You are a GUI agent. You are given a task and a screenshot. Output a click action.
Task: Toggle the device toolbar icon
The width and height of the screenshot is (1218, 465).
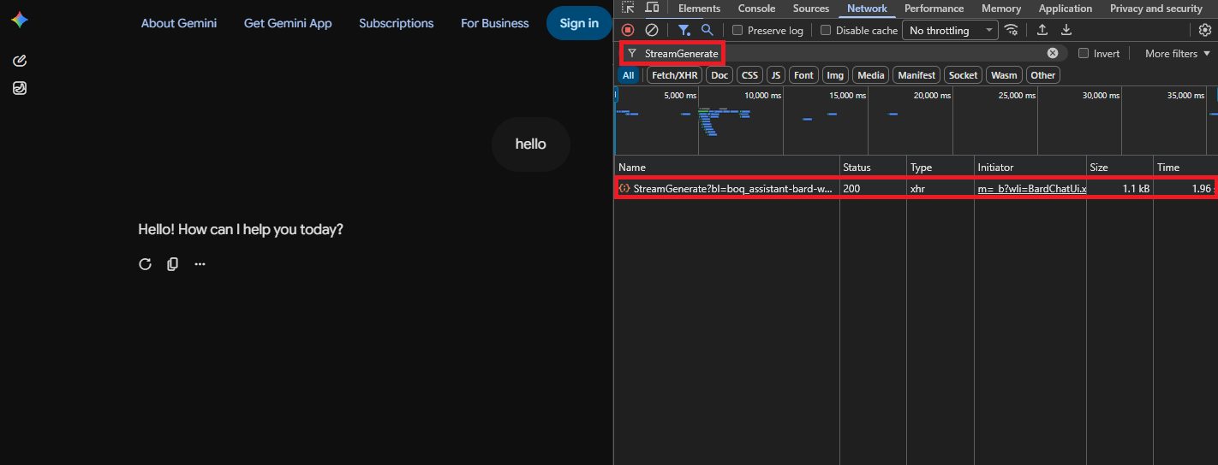pyautogui.click(x=652, y=8)
